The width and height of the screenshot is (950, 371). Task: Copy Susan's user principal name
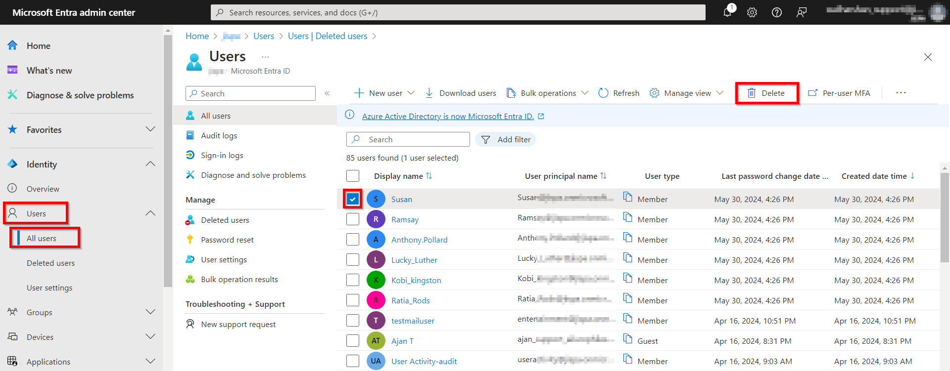pyautogui.click(x=627, y=197)
